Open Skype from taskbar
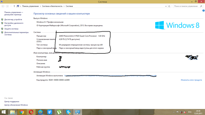The height and width of the screenshot is (115, 205). coord(68,112)
